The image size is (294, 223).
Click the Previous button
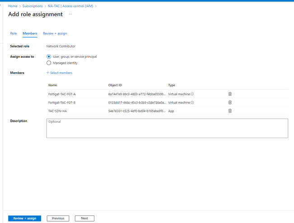[x=58, y=218]
